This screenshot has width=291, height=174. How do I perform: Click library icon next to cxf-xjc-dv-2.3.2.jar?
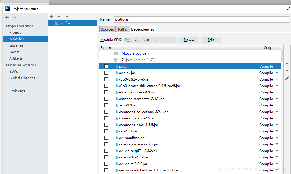[x=116, y=157]
